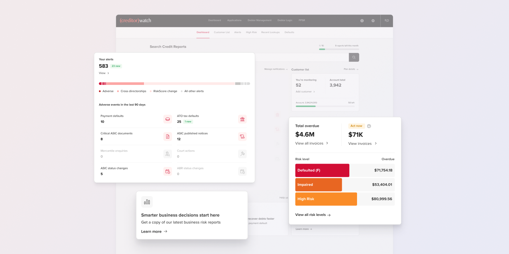This screenshot has height=254, width=509.
Task: Click the info icon in header
Action: pos(362,21)
